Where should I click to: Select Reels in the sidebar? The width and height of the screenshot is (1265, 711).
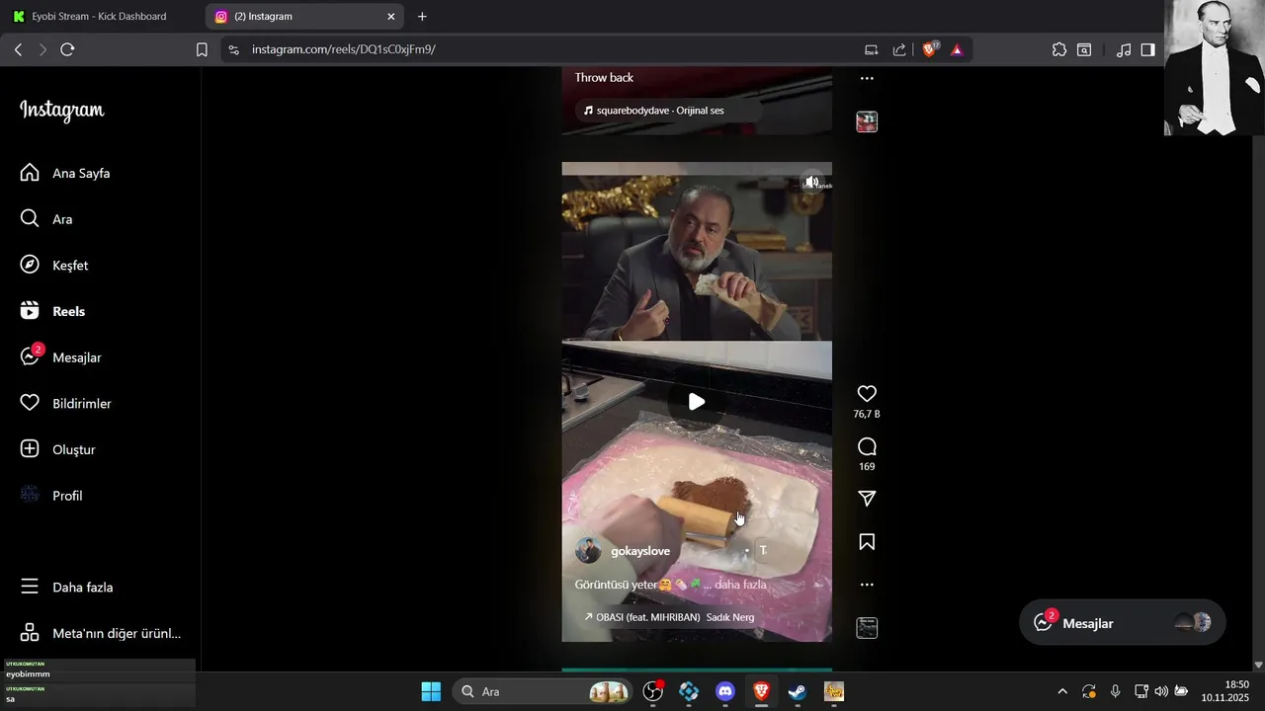tap(53, 311)
